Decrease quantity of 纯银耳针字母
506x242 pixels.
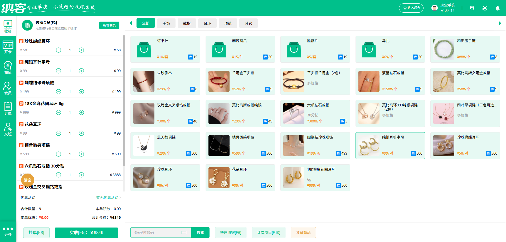pyautogui.click(x=59, y=71)
